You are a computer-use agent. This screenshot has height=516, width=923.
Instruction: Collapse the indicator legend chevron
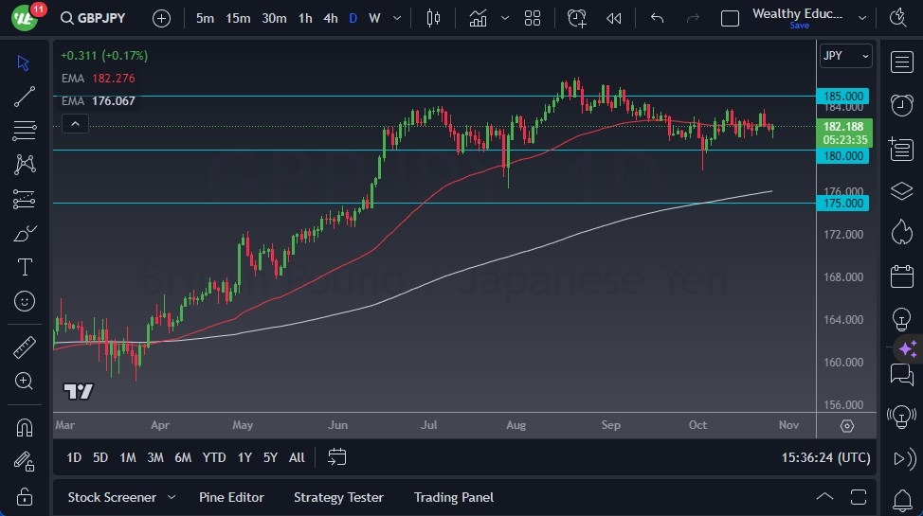pyautogui.click(x=74, y=123)
